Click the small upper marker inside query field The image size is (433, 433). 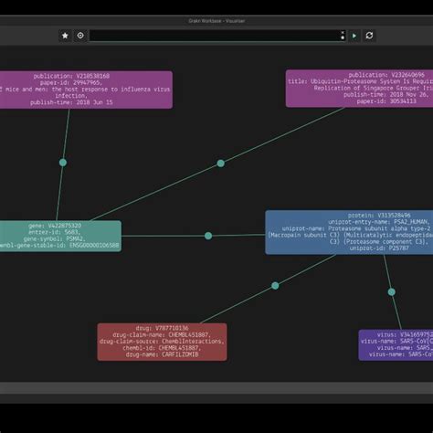click(343, 32)
